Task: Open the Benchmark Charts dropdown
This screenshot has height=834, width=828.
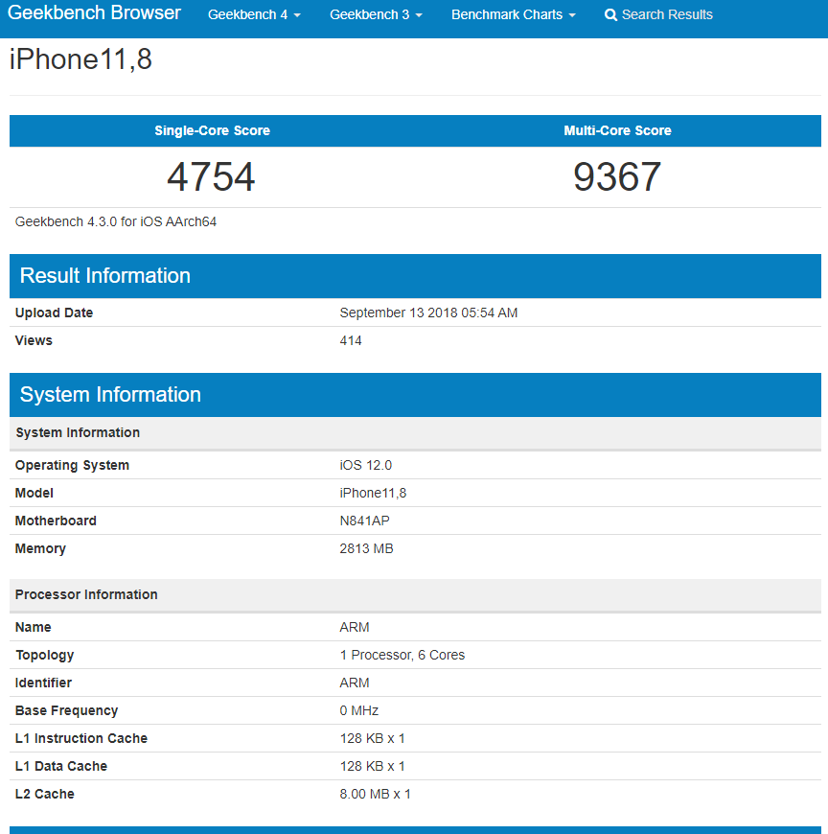Action: (x=513, y=15)
